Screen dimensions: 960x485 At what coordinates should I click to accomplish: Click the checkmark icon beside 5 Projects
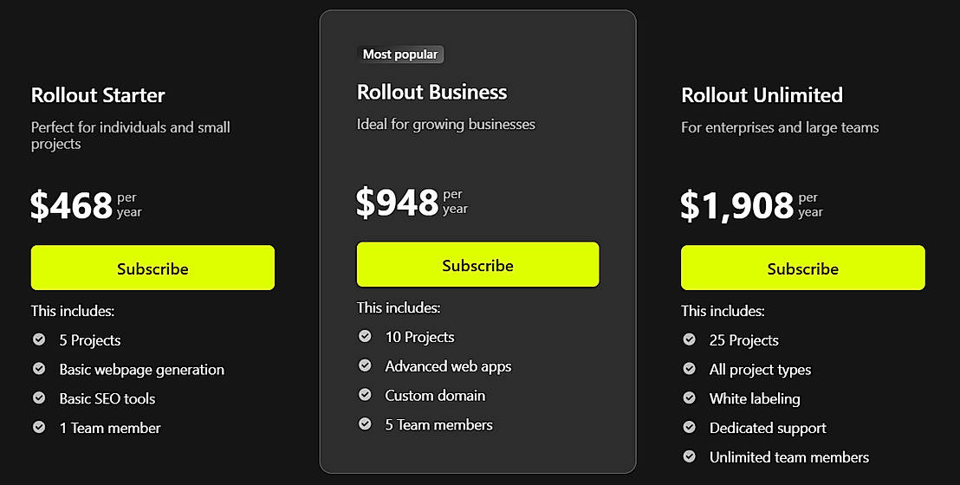(x=39, y=339)
